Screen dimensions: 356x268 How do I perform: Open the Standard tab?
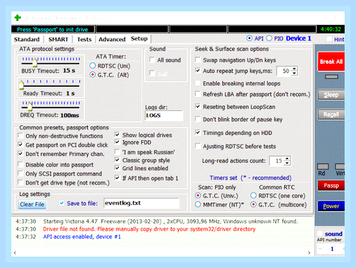(x=27, y=39)
